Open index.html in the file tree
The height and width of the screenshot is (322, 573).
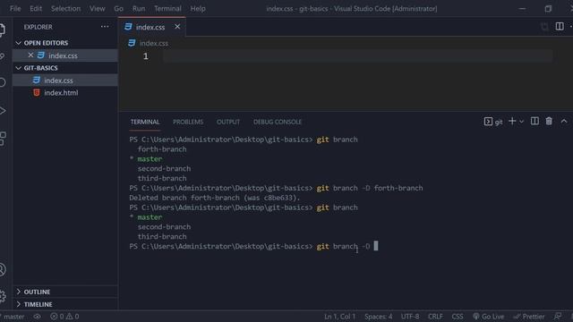coord(65,93)
